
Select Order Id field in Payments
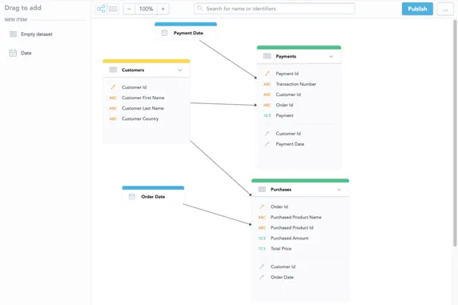point(284,105)
